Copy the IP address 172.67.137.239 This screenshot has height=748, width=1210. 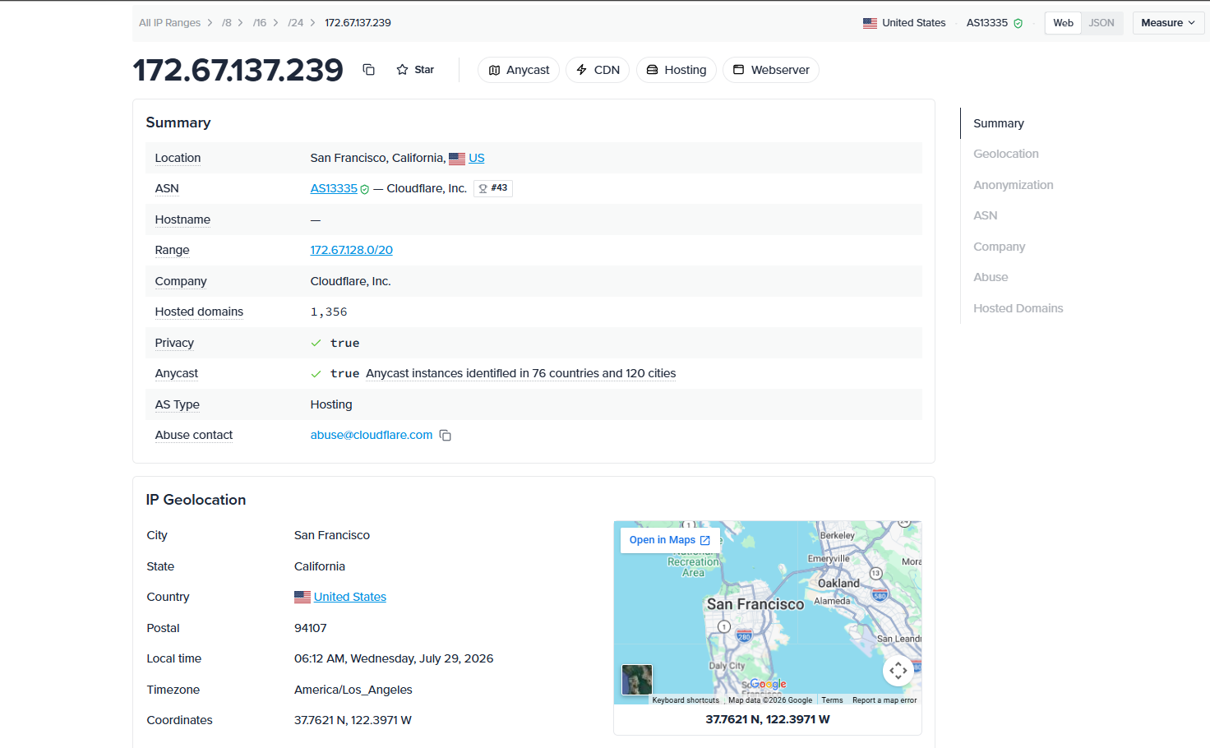tap(368, 70)
